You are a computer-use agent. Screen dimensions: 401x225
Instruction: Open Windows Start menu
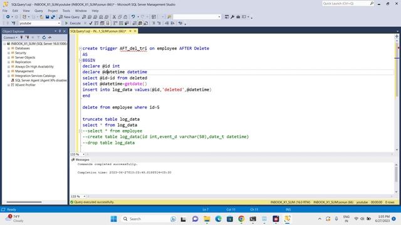coord(114,219)
